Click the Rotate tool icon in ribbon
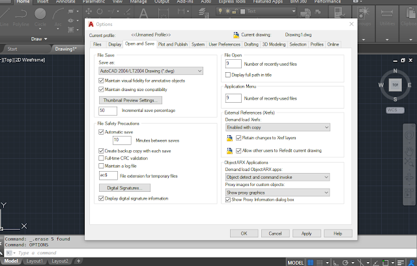This screenshot has height=266, width=417. 100,12
